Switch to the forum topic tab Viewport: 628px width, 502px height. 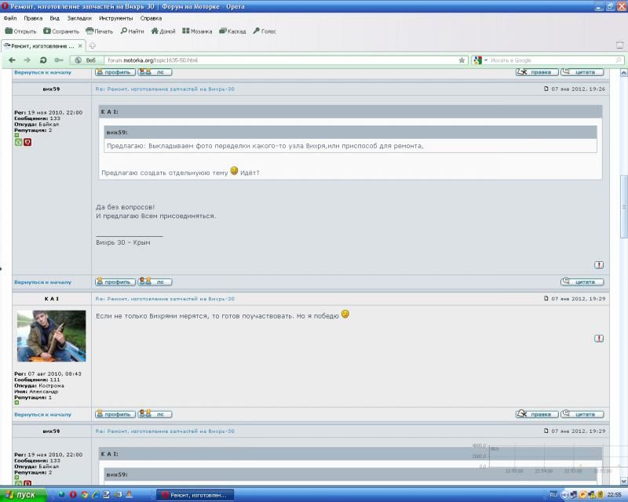tap(43, 45)
